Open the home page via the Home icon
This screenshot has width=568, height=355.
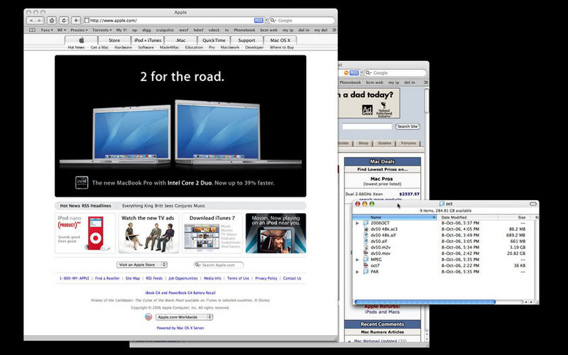(x=52, y=21)
